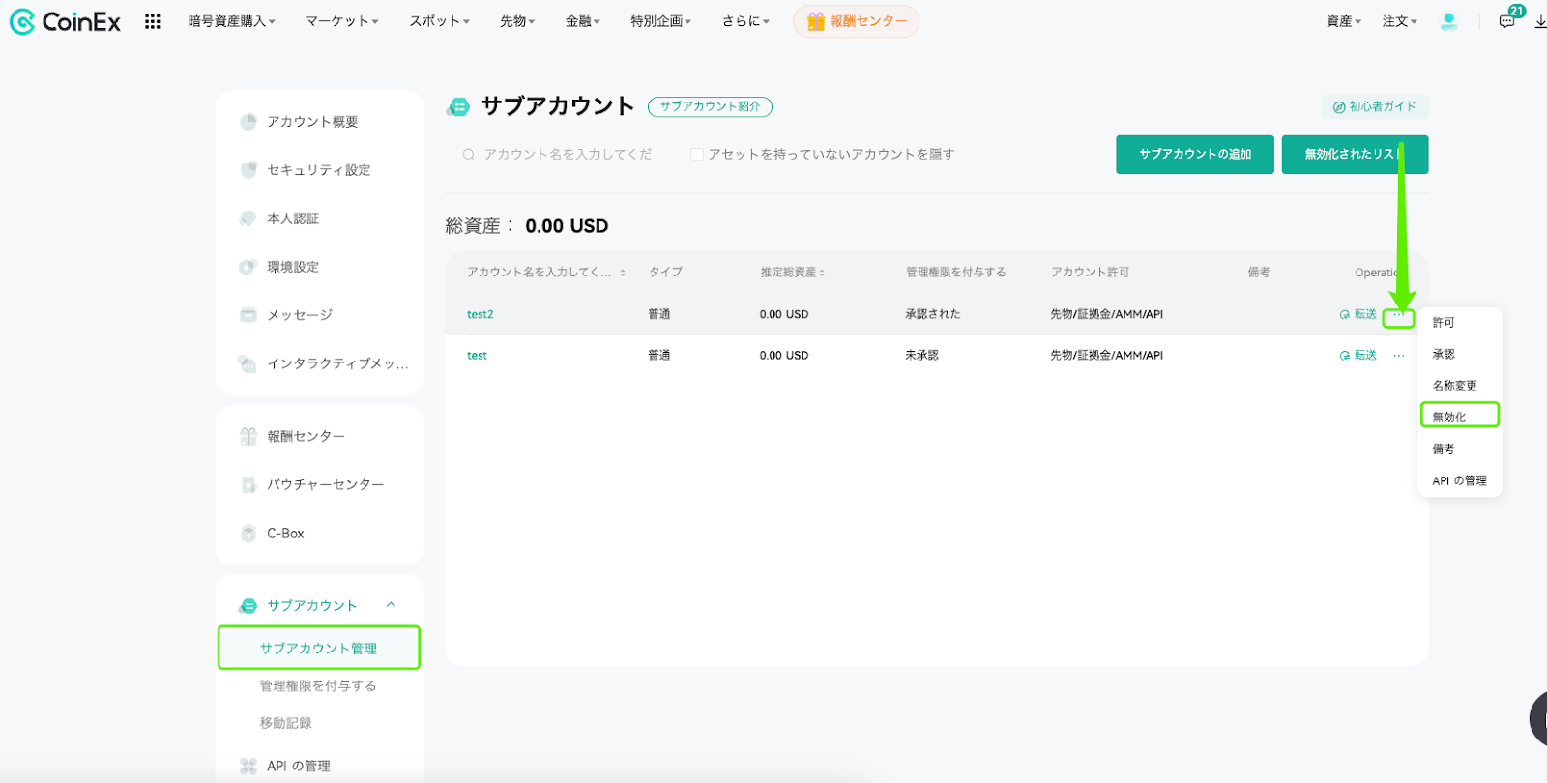Choose 名称変更 from the context menu

[1454, 386]
